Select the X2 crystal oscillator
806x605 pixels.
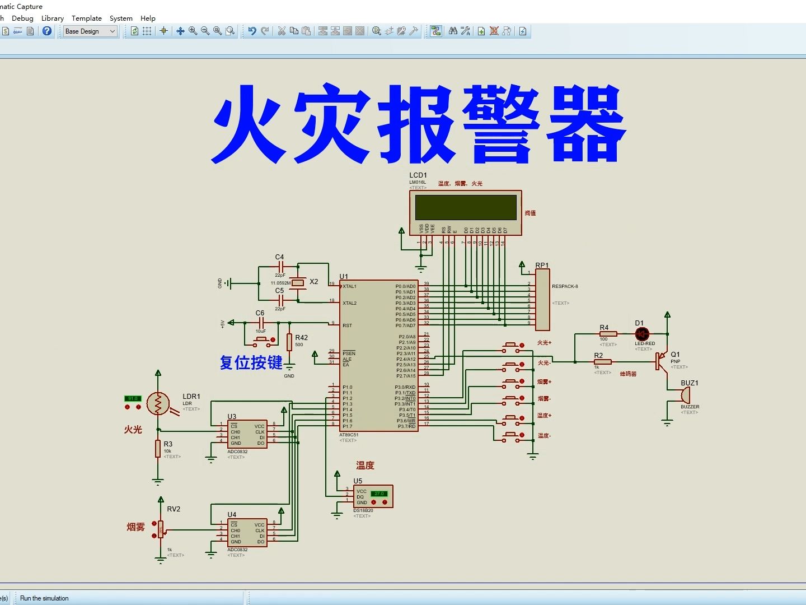[298, 283]
